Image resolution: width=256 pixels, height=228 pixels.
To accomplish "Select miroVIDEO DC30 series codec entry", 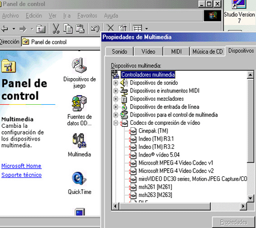I will (193, 179).
